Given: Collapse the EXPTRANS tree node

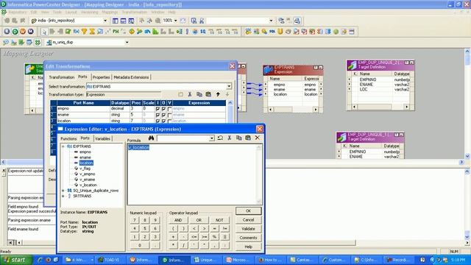Looking at the screenshot, I should coord(63,146).
